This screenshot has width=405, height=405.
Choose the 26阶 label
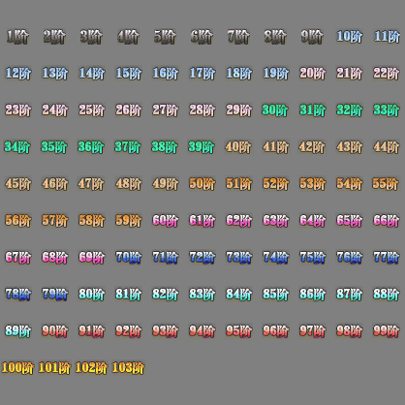coord(128,110)
